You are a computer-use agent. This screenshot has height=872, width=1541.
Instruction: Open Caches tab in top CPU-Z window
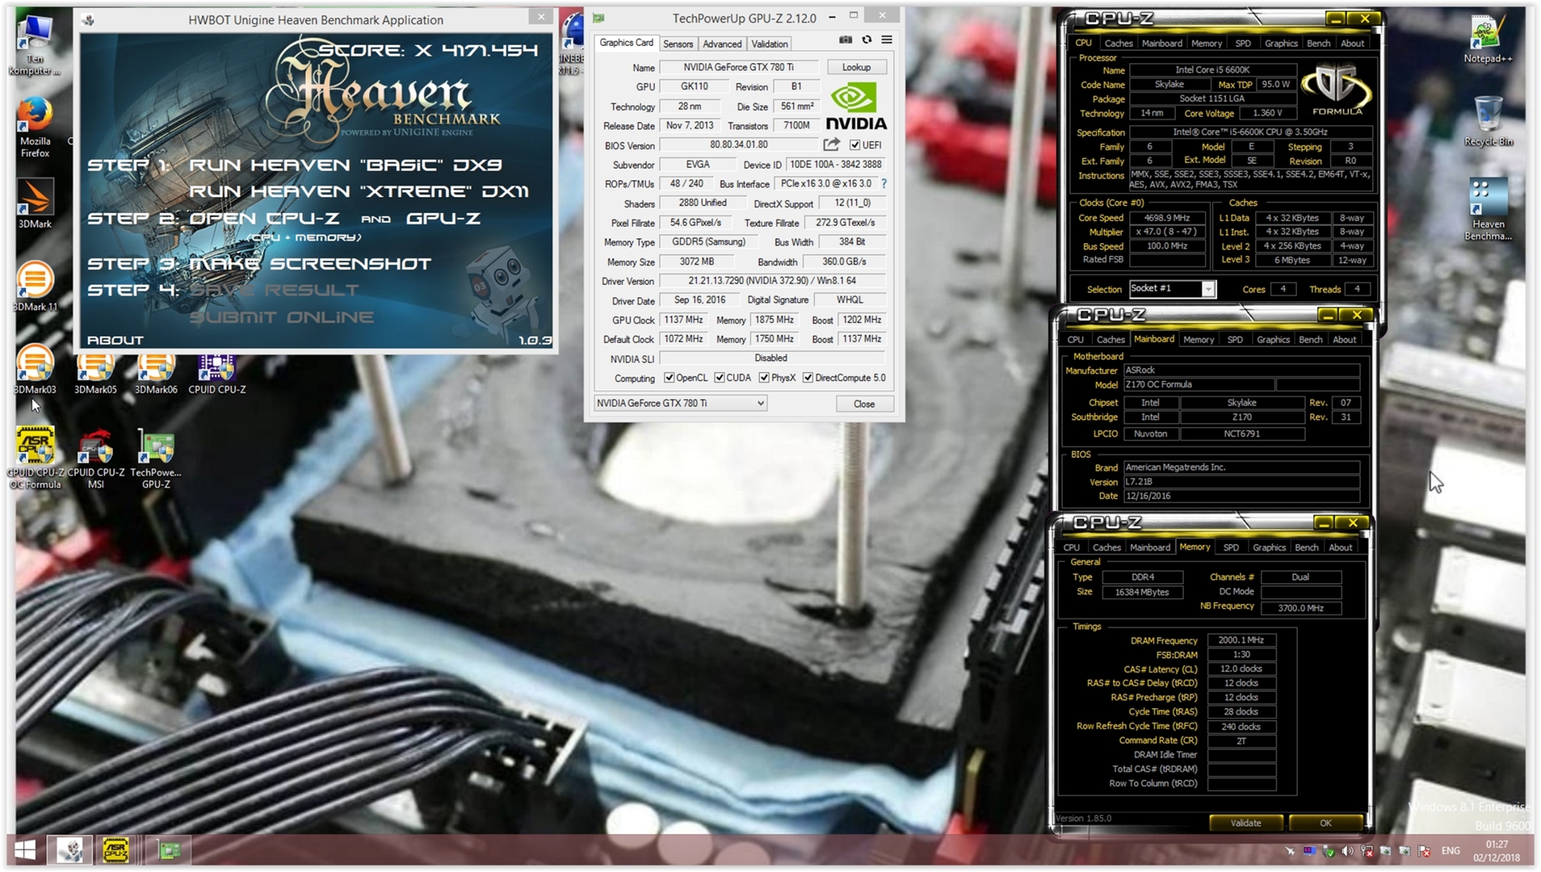click(x=1118, y=44)
